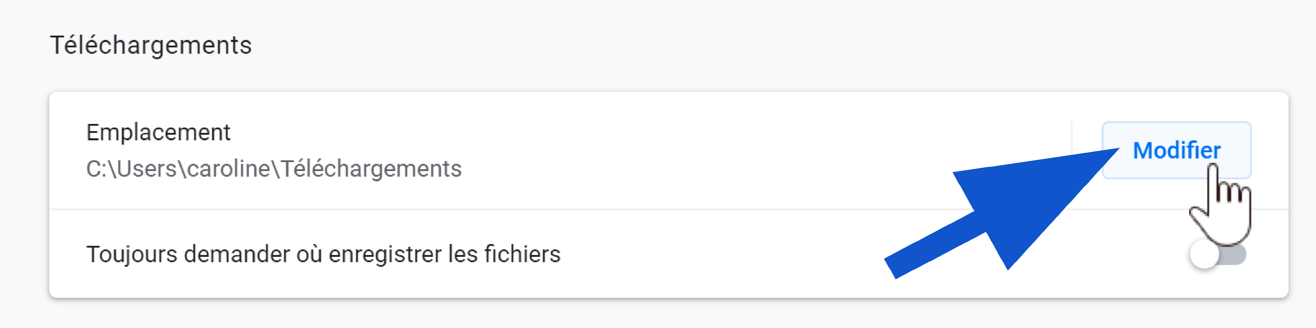Click the Emplacement settings row background
Viewport: 1316px width, 328px height.
point(669,150)
